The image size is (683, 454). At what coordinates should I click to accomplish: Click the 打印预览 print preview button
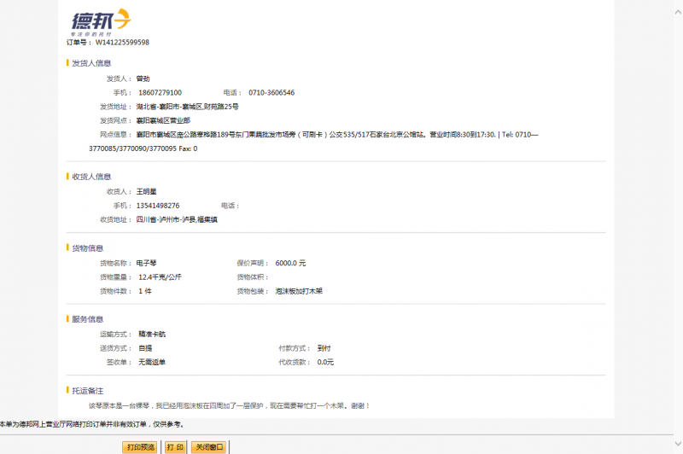click(141, 446)
